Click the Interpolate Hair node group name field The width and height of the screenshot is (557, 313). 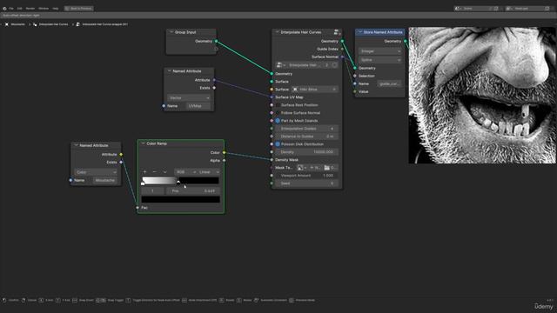click(x=305, y=65)
